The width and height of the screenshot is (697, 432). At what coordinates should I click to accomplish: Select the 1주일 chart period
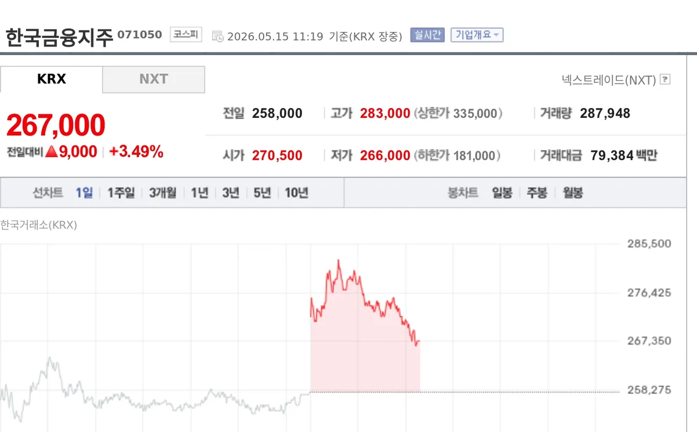tap(121, 193)
